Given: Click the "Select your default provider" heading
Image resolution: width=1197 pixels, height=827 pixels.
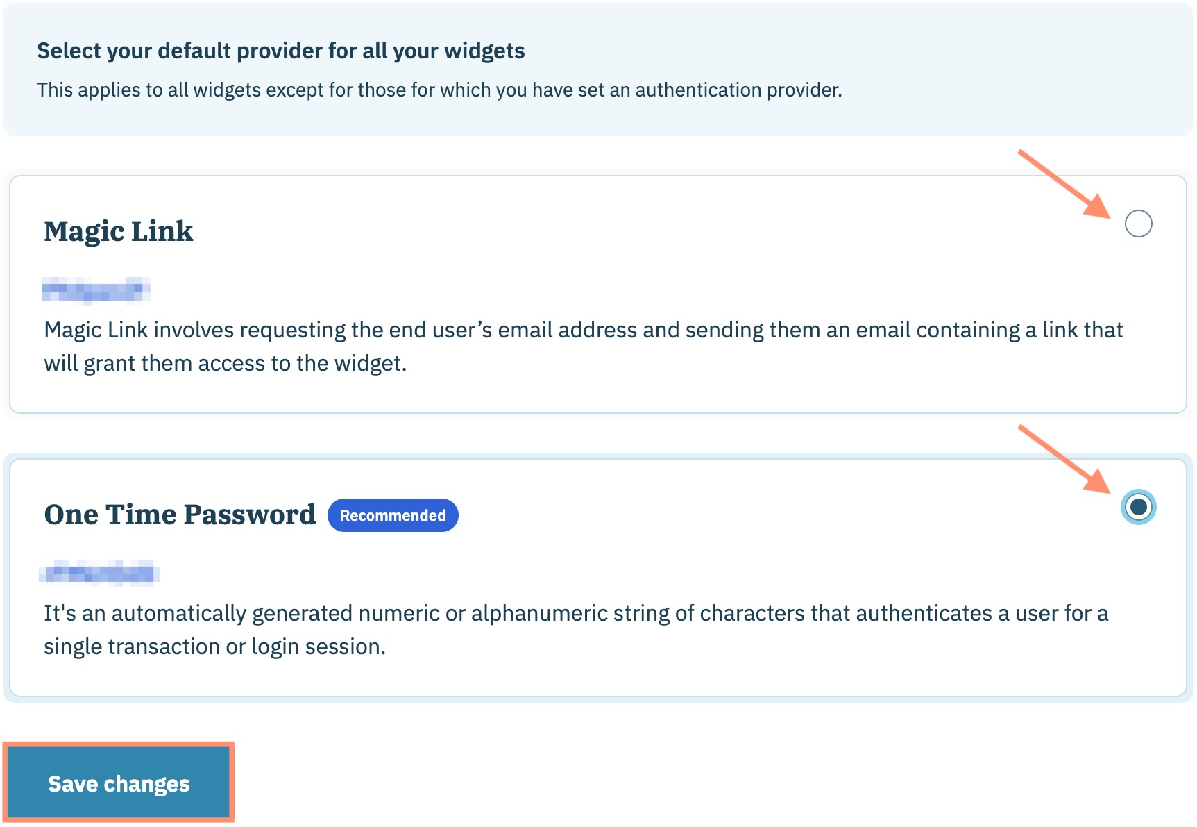Looking at the screenshot, I should tap(281, 51).
